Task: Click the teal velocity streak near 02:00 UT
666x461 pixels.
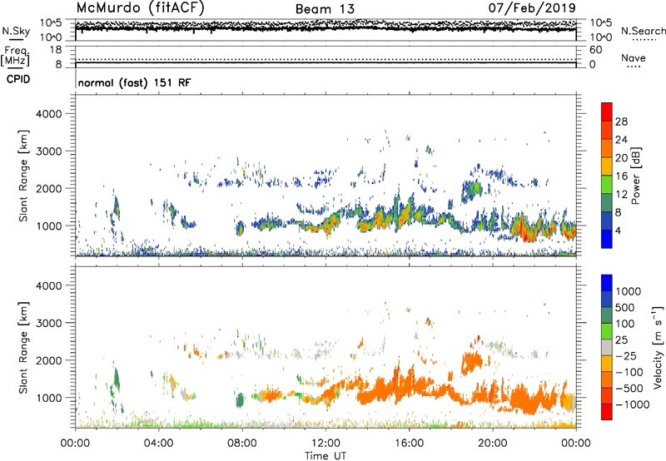Action: pos(117,379)
